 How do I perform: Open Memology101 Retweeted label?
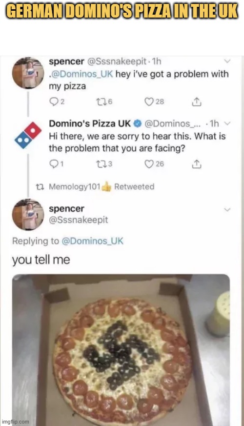pos(102,186)
